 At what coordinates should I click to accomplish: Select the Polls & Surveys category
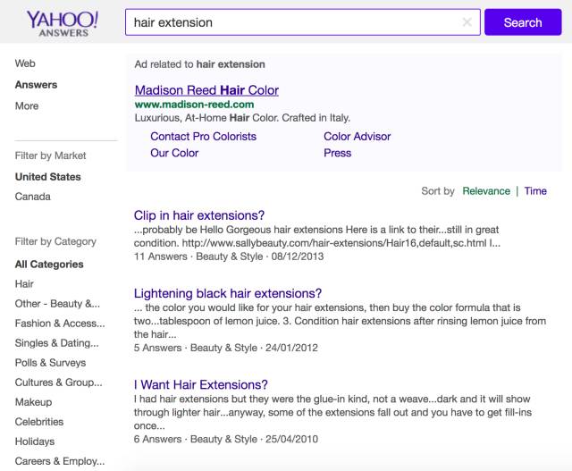click(x=50, y=363)
